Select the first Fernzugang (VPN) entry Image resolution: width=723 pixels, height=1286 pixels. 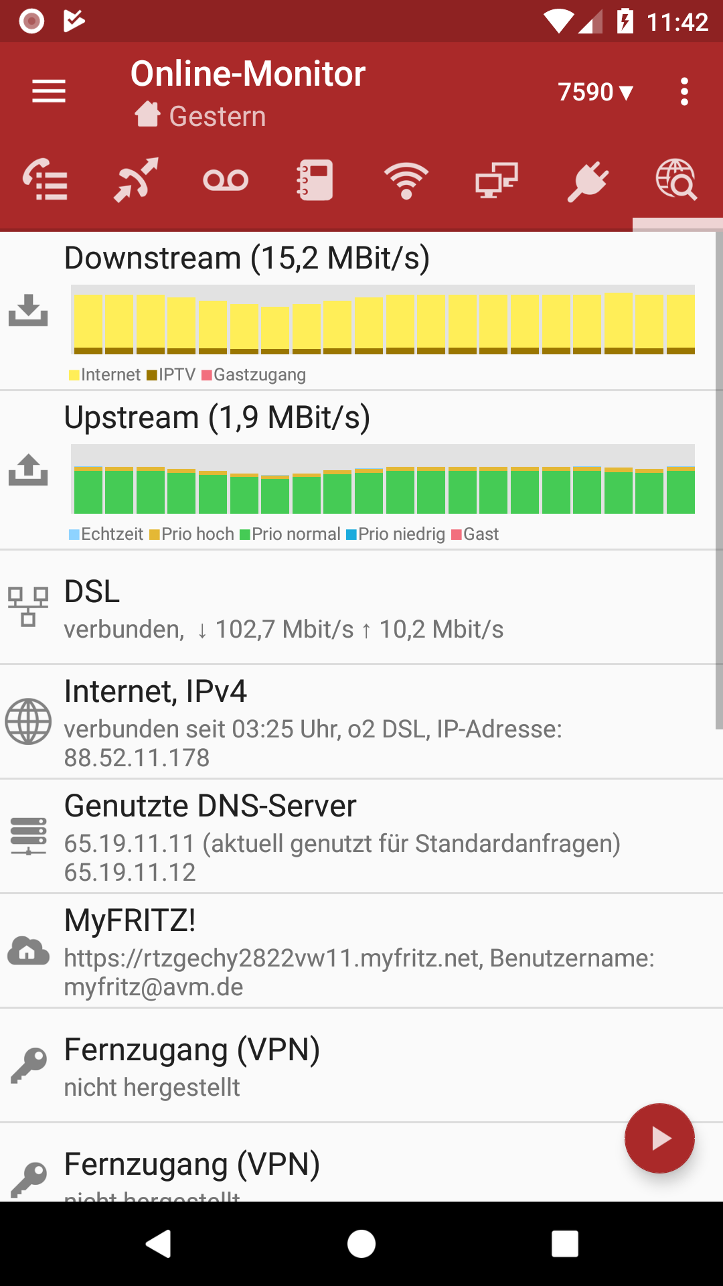[x=361, y=1066]
